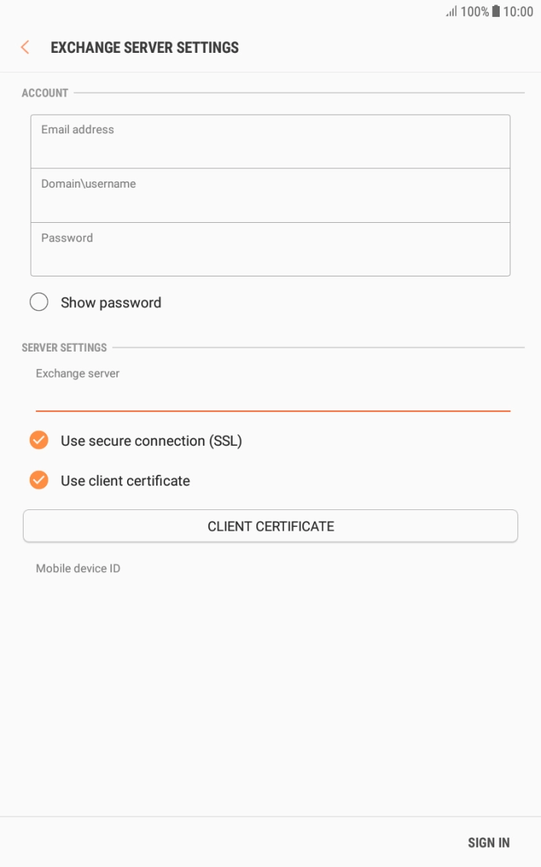Tap the orange checkmark beside SSL option
541x867 pixels.
37,440
